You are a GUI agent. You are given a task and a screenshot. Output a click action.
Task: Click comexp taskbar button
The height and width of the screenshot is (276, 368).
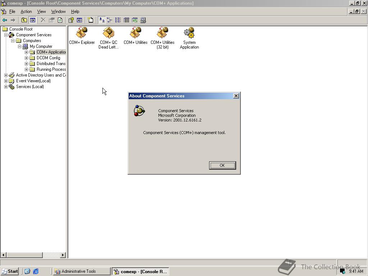(x=141, y=272)
